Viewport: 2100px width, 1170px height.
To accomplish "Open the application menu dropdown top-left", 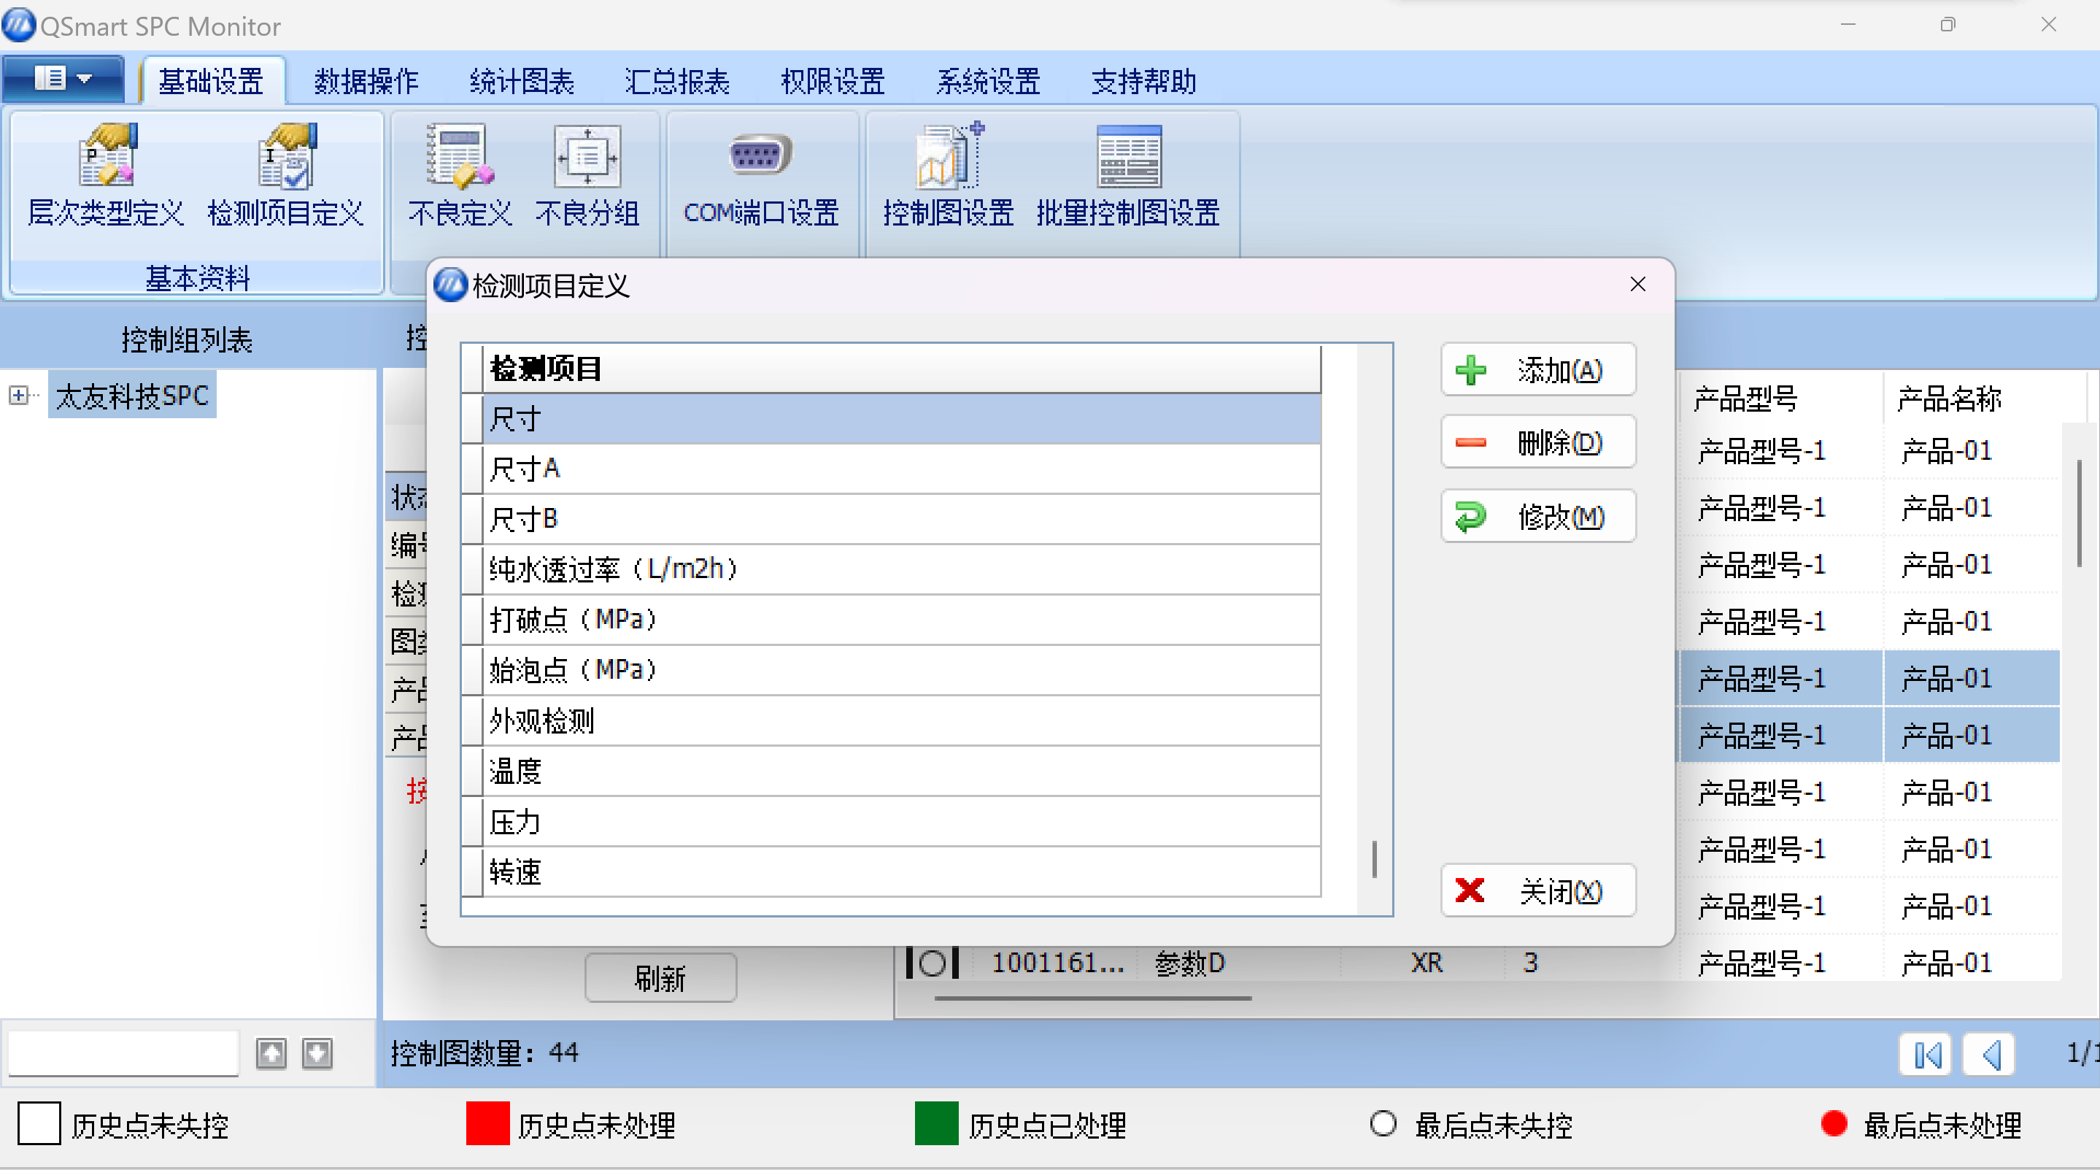I will [63, 78].
